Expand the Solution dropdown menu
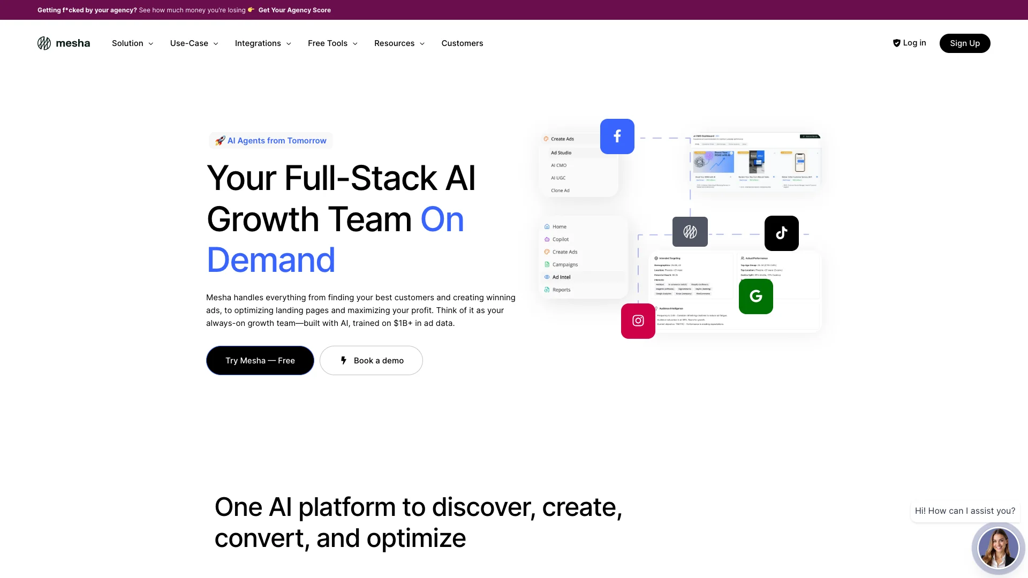 pyautogui.click(x=132, y=43)
